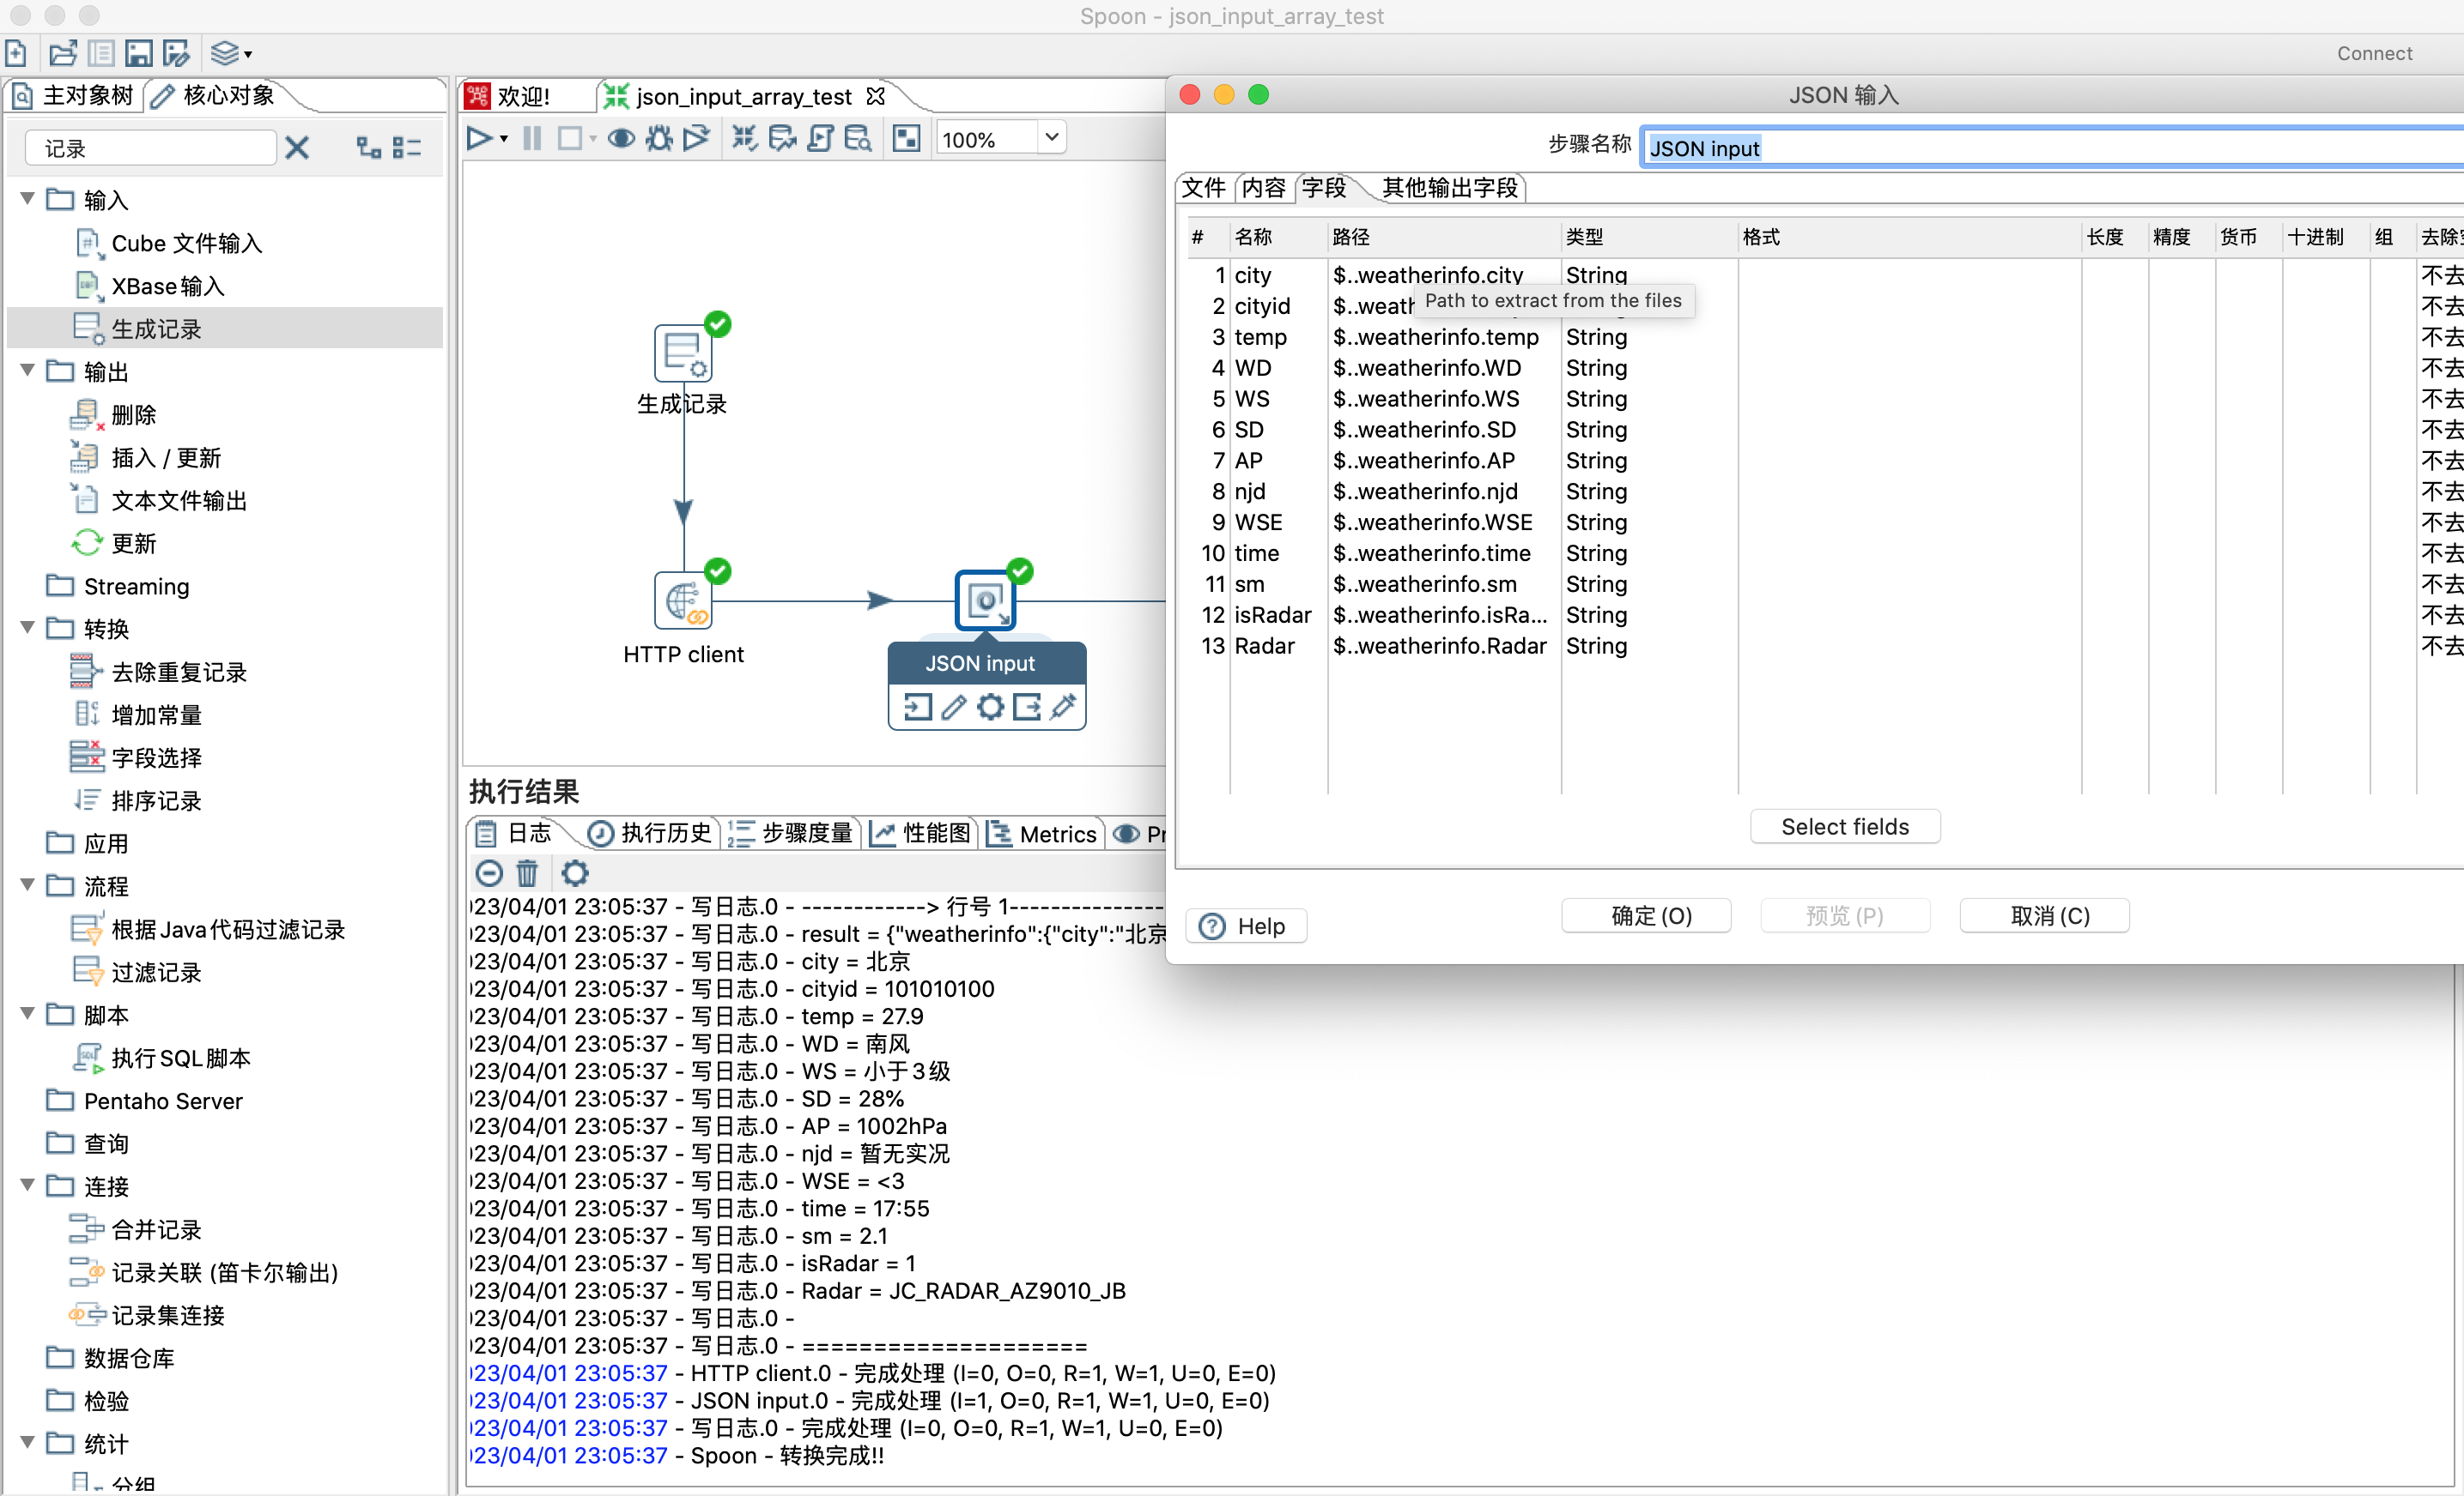The width and height of the screenshot is (2464, 1496).
Task: Click the HTTP client step icon
Action: click(683, 600)
